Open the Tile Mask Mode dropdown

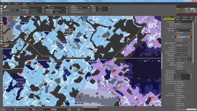[x=37, y=10]
